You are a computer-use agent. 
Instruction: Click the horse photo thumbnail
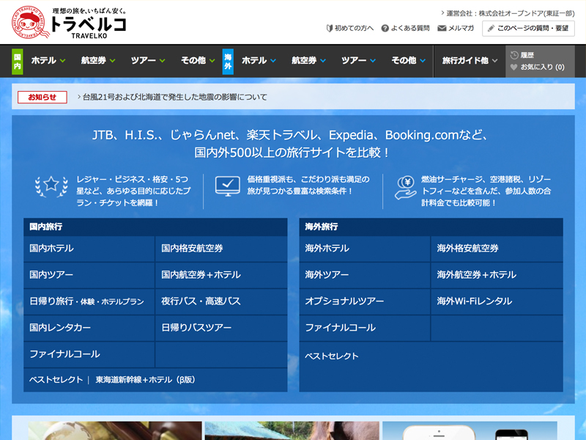click(x=292, y=430)
